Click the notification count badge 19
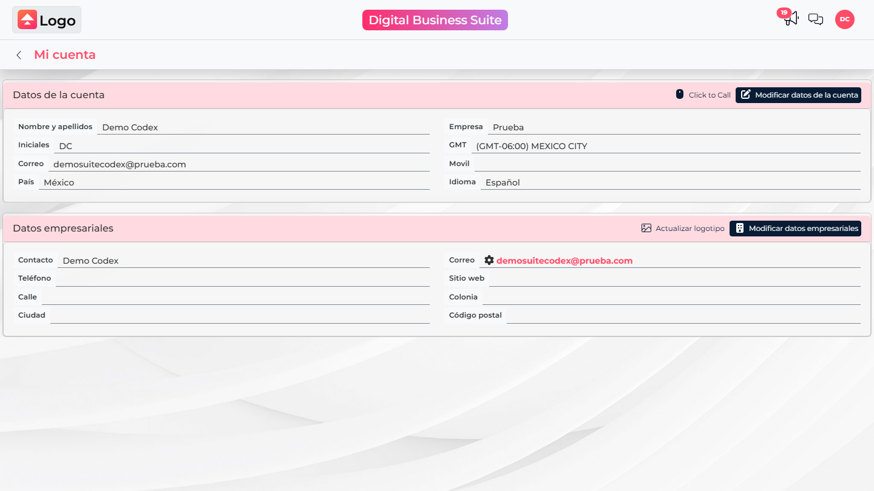874x491 pixels. 784,13
